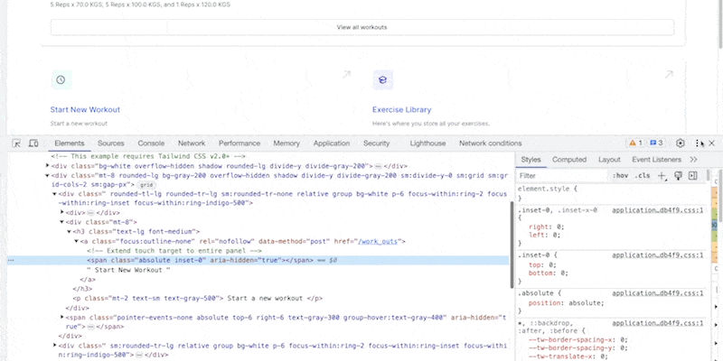723x361 pixels.
Task: Switch to the Application tab
Action: click(332, 143)
